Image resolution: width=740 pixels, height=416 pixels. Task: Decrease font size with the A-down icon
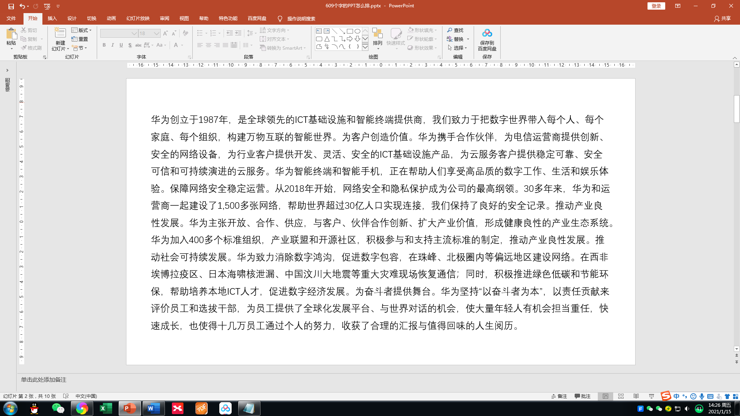coord(174,34)
